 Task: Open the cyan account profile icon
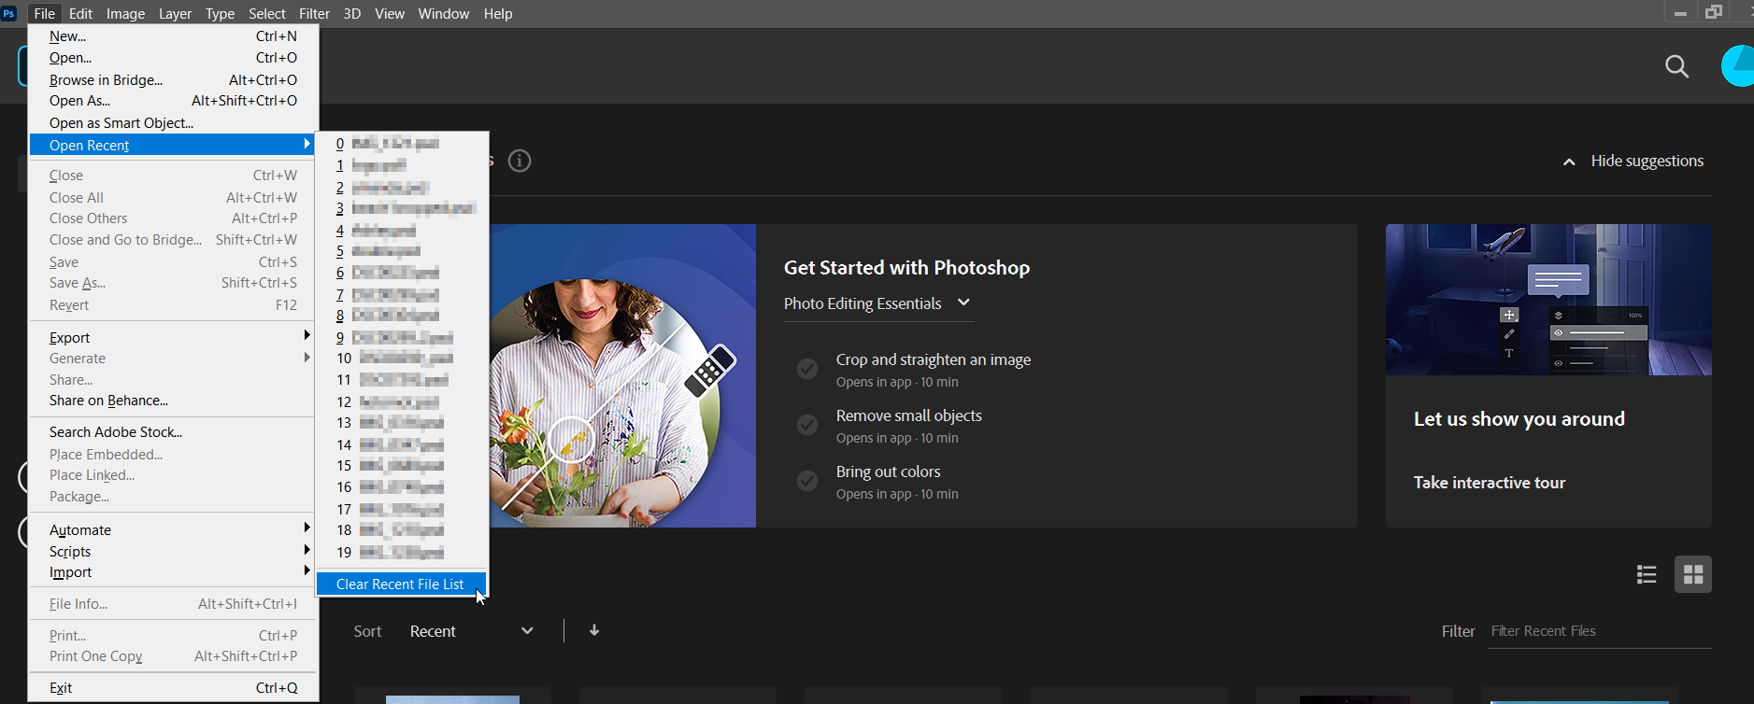[x=1738, y=66]
